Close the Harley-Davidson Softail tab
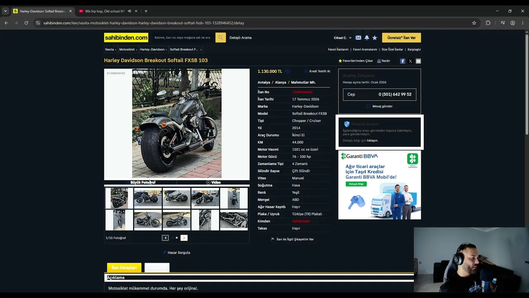 click(x=70, y=11)
